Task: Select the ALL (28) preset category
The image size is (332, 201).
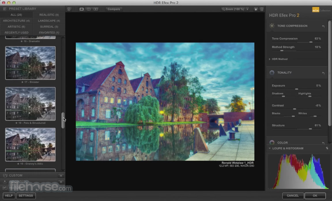Action: pos(16,15)
